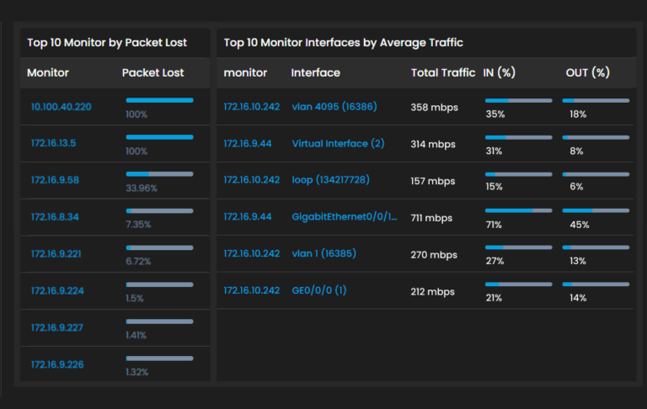Image resolution: width=647 pixels, height=409 pixels.
Task: Sort by the Packet Lost column header
Action: 153,73
